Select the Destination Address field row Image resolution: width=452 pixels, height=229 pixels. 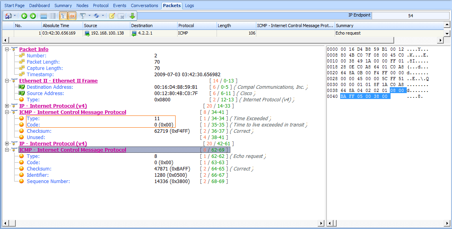[x=163, y=87]
